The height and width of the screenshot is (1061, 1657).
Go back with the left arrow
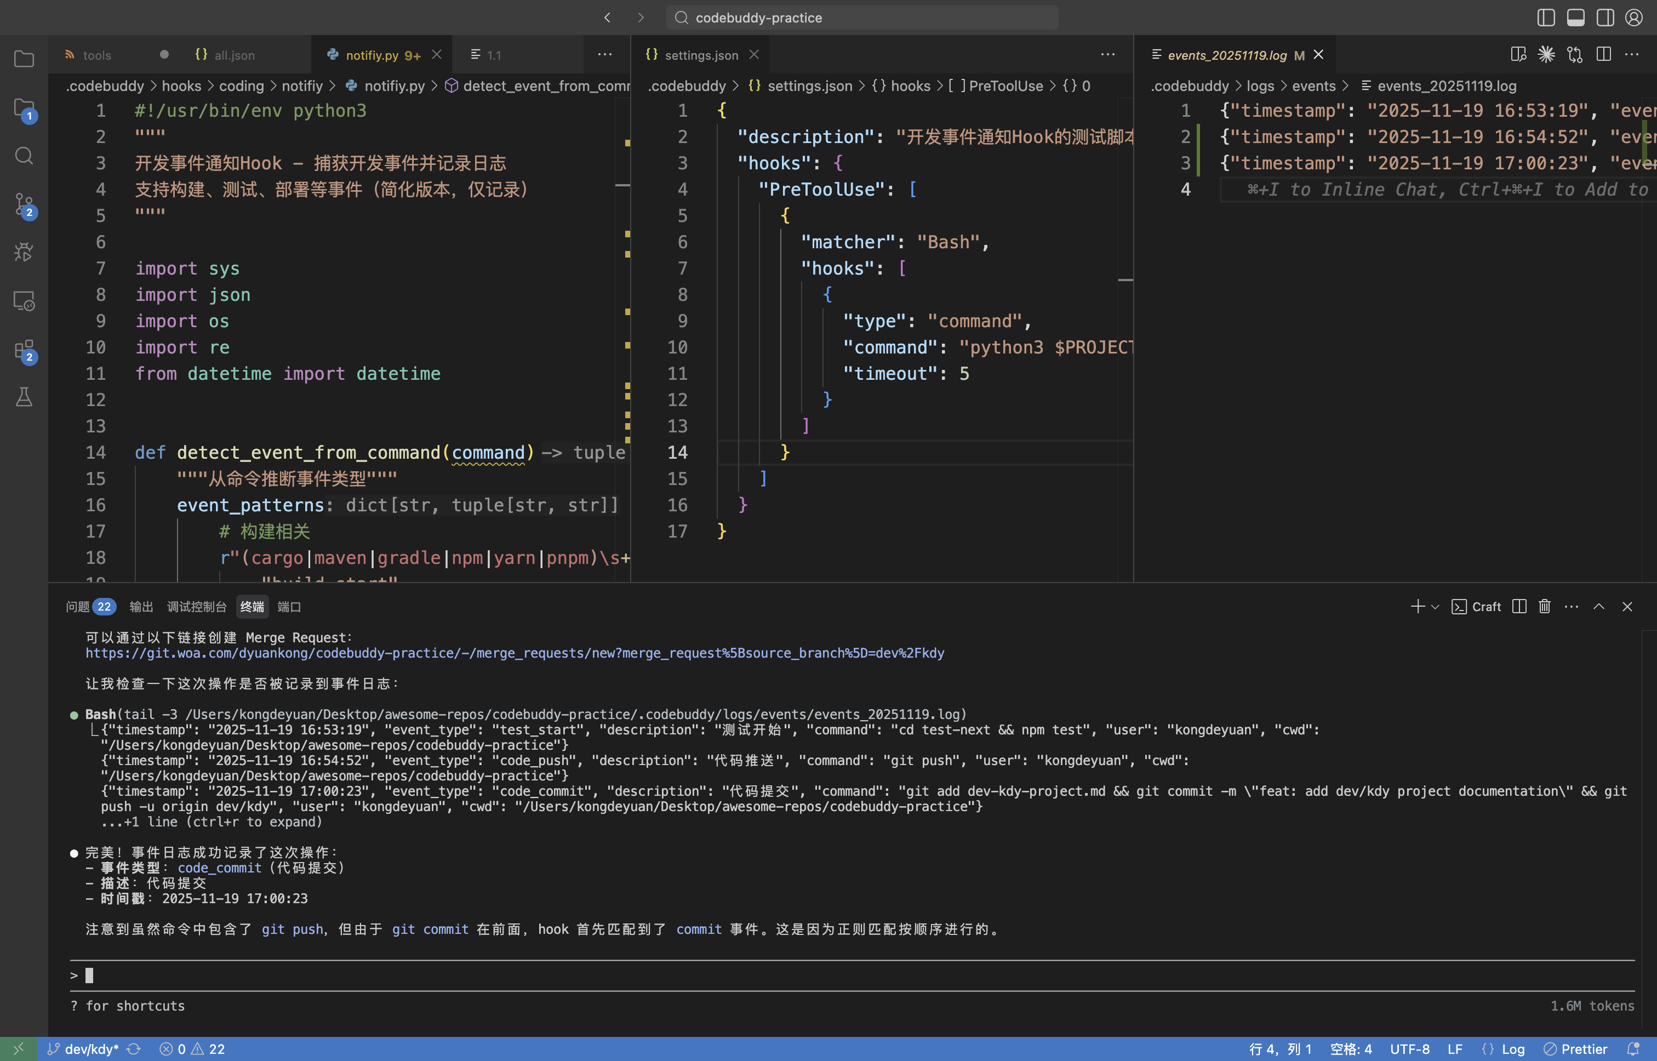click(x=608, y=17)
